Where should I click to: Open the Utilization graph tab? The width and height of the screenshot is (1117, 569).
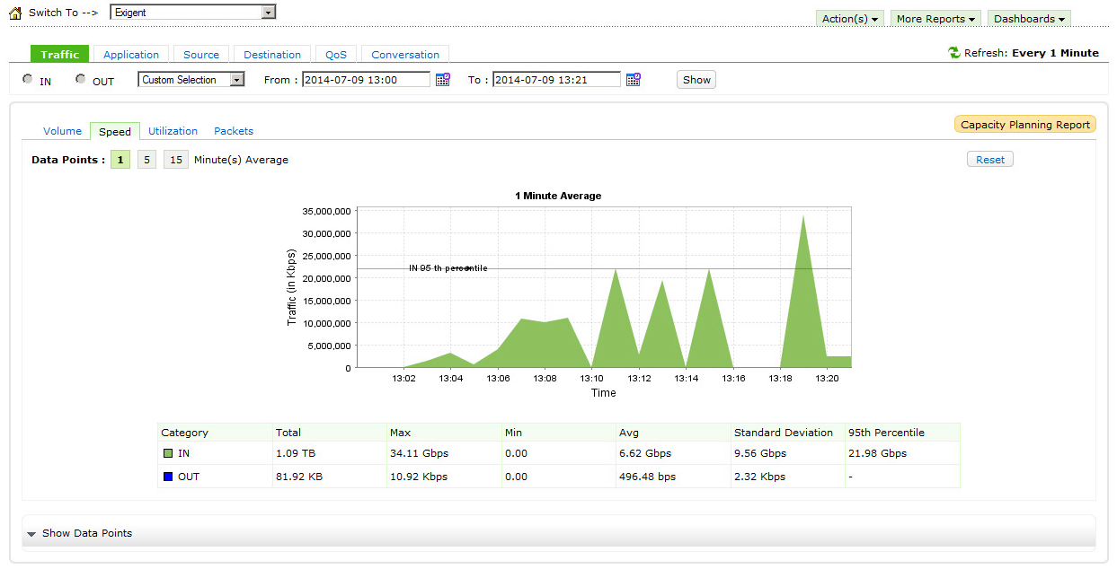coord(173,131)
